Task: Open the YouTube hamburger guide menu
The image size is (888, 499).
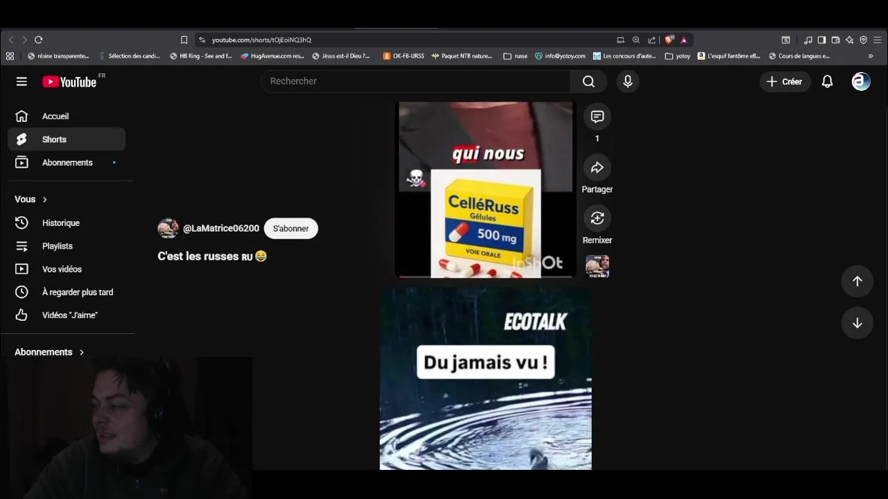Action: (22, 82)
